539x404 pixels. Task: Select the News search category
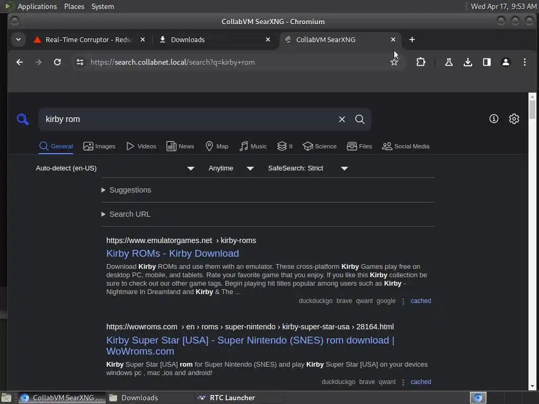180,146
